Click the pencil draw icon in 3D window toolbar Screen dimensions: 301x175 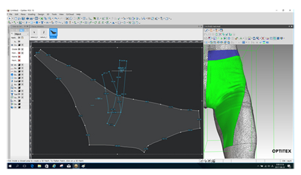tap(206, 30)
